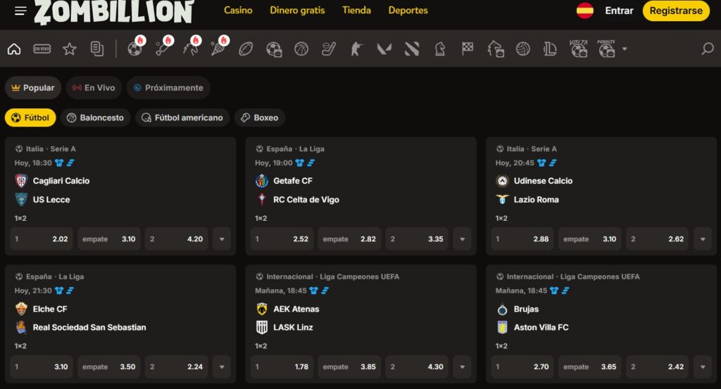Go to the home icon in sports bar

coord(14,49)
